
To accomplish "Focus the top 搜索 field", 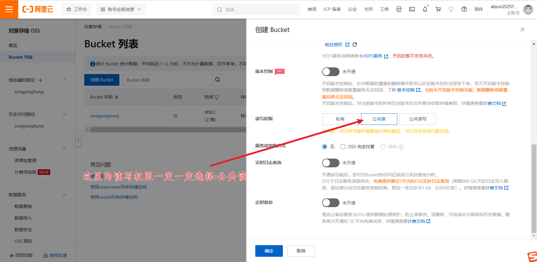I will (x=256, y=9).
